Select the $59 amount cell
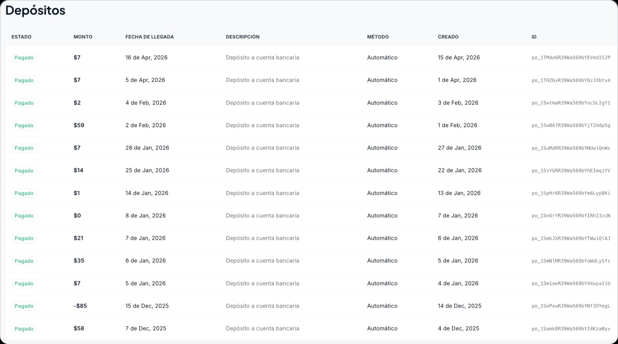The width and height of the screenshot is (618, 344). 79,125
